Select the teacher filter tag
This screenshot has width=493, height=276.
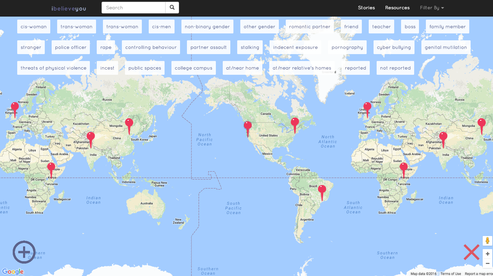[381, 27]
